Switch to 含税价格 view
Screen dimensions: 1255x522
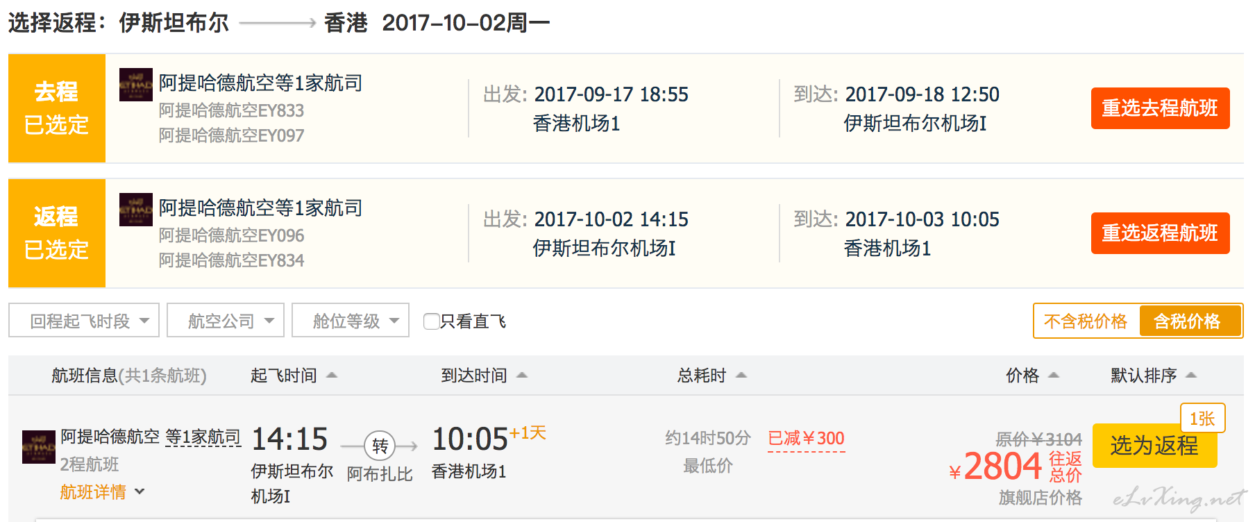(x=1187, y=321)
